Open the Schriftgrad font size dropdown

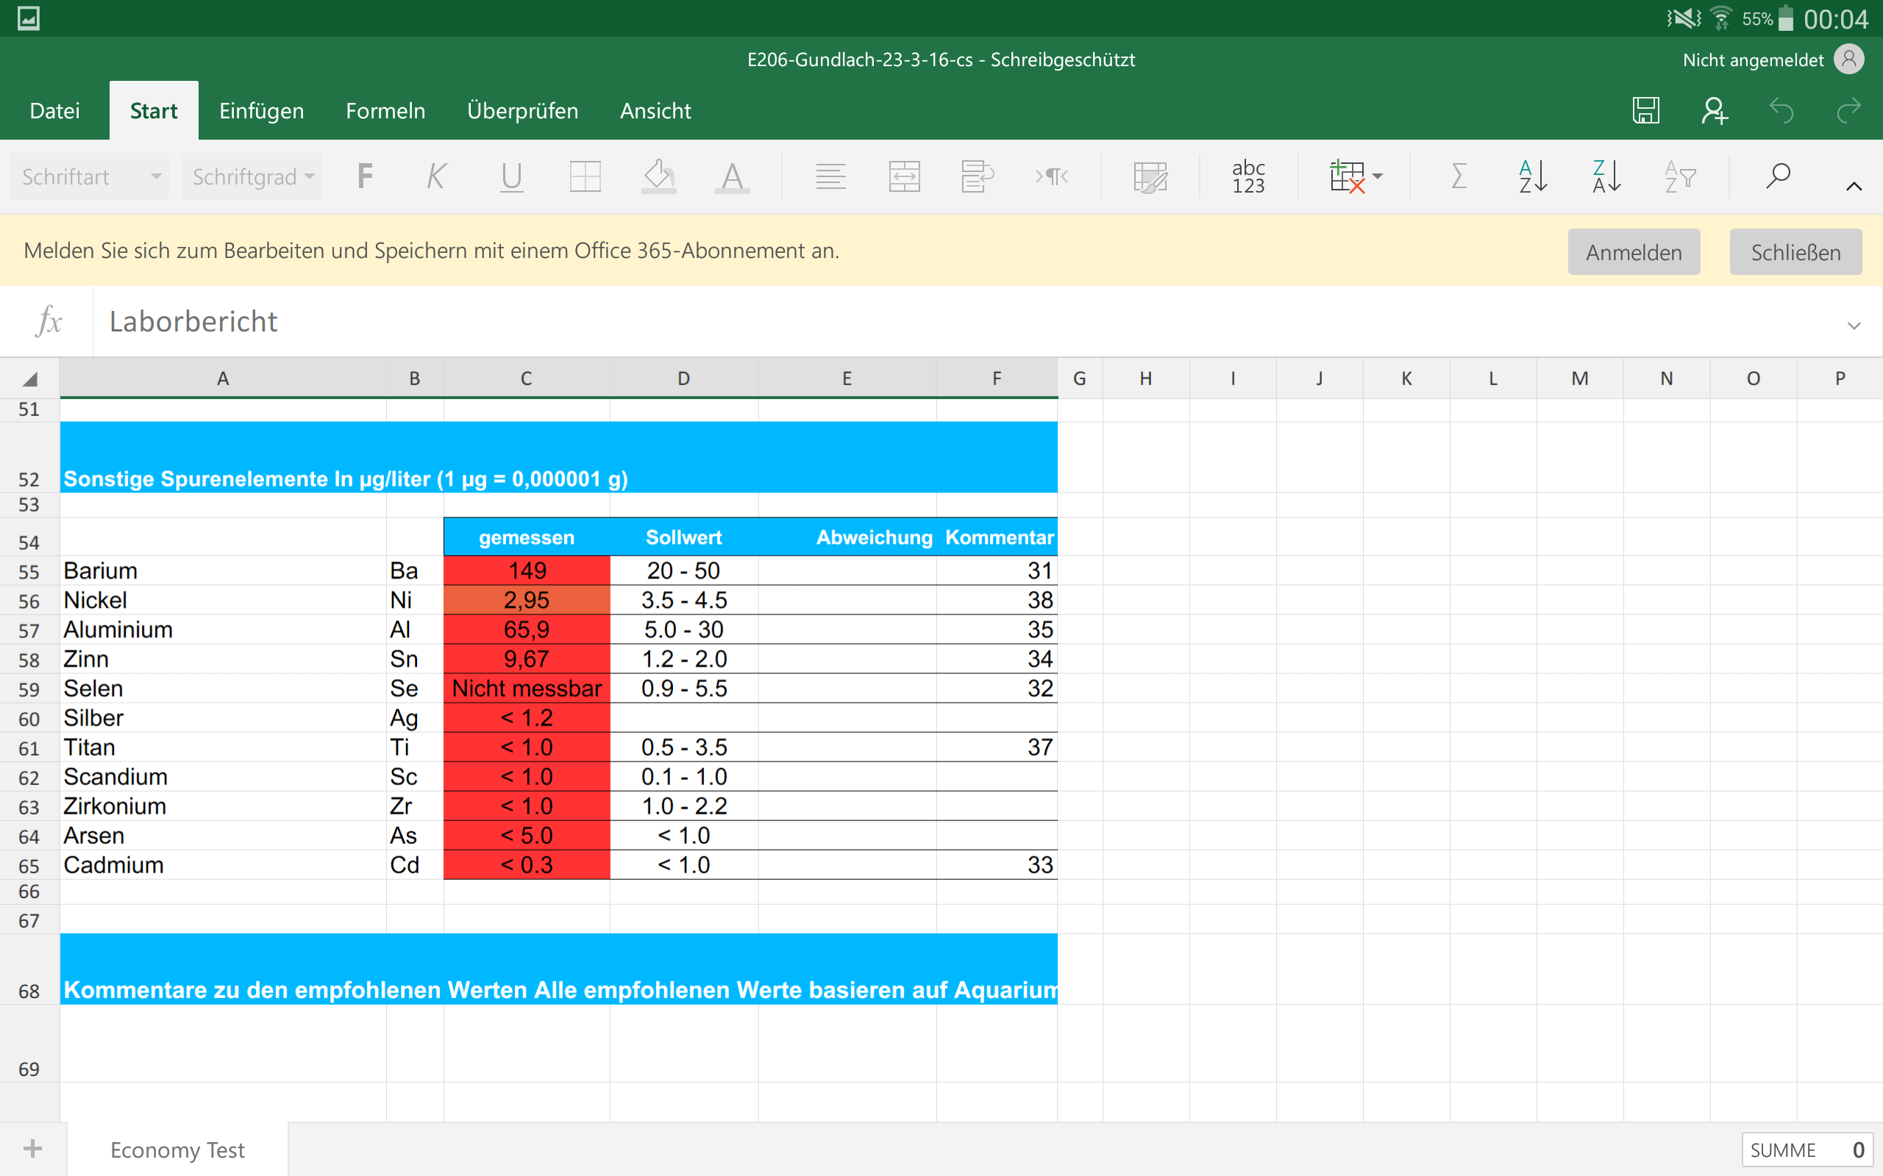click(x=252, y=176)
